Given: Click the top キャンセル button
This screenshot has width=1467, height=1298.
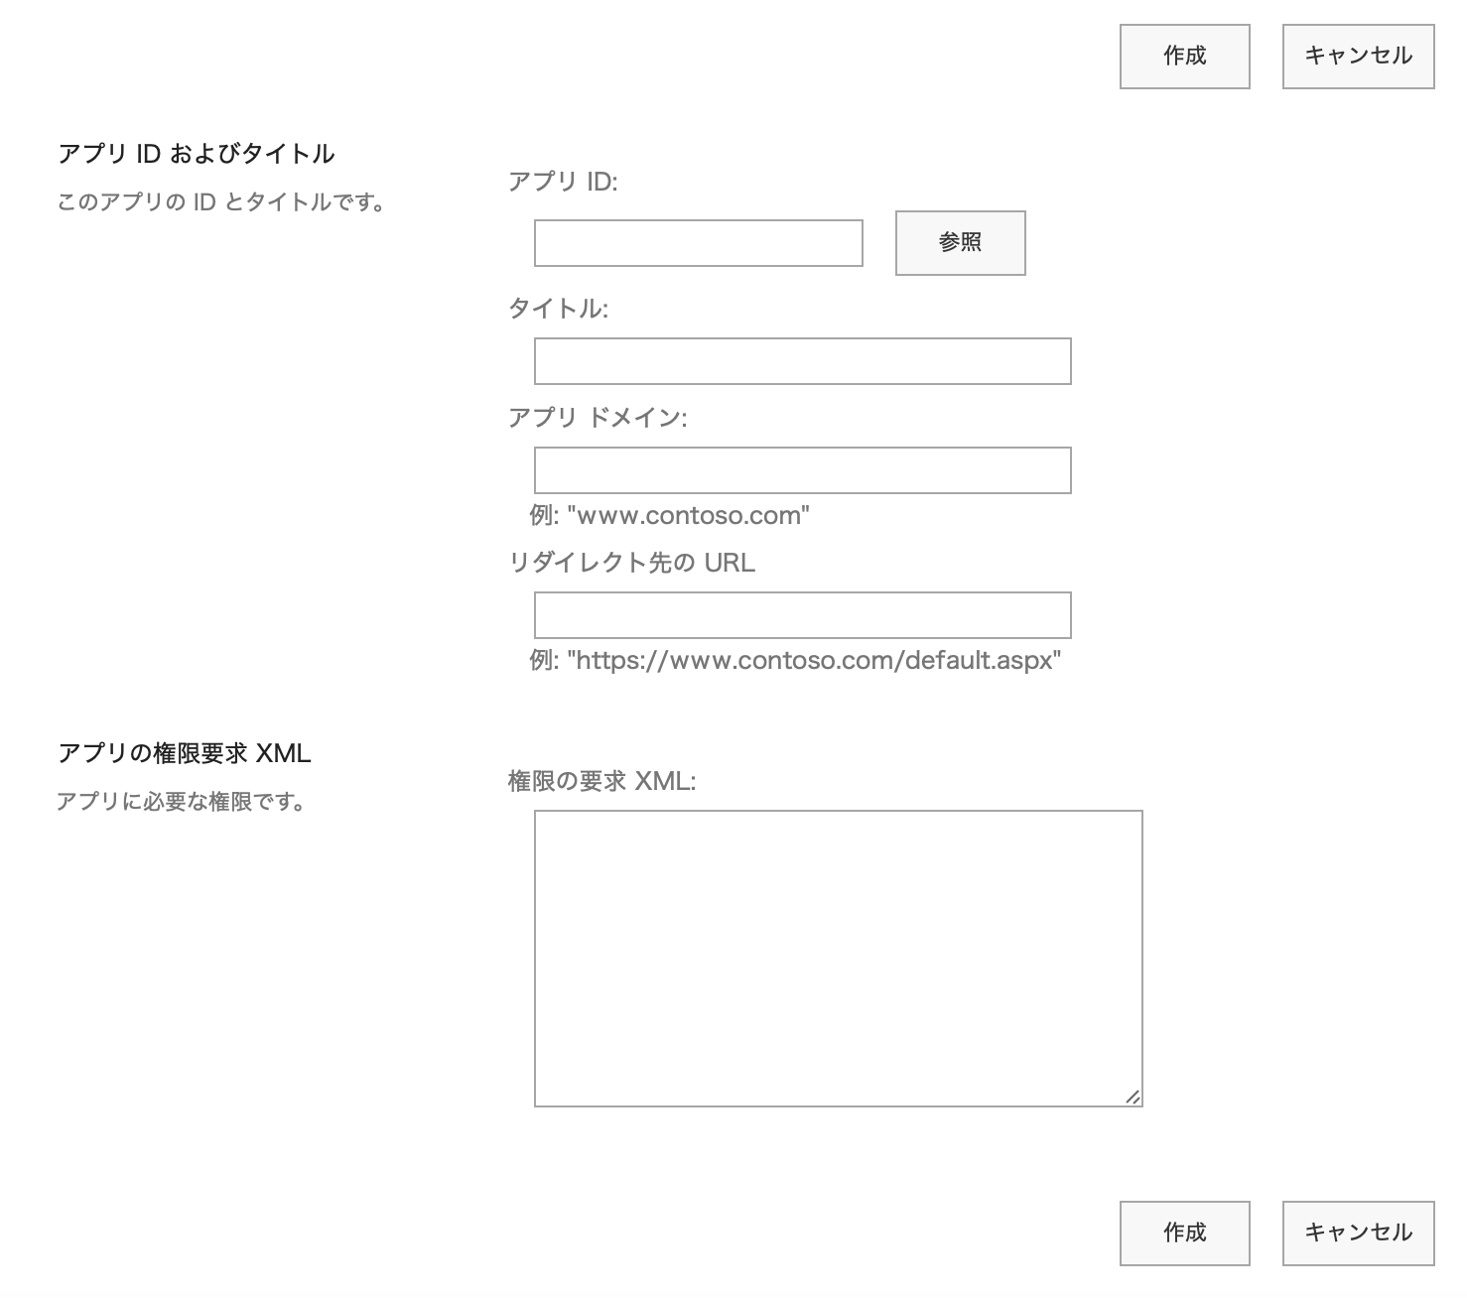Looking at the screenshot, I should pyautogui.click(x=1358, y=57).
